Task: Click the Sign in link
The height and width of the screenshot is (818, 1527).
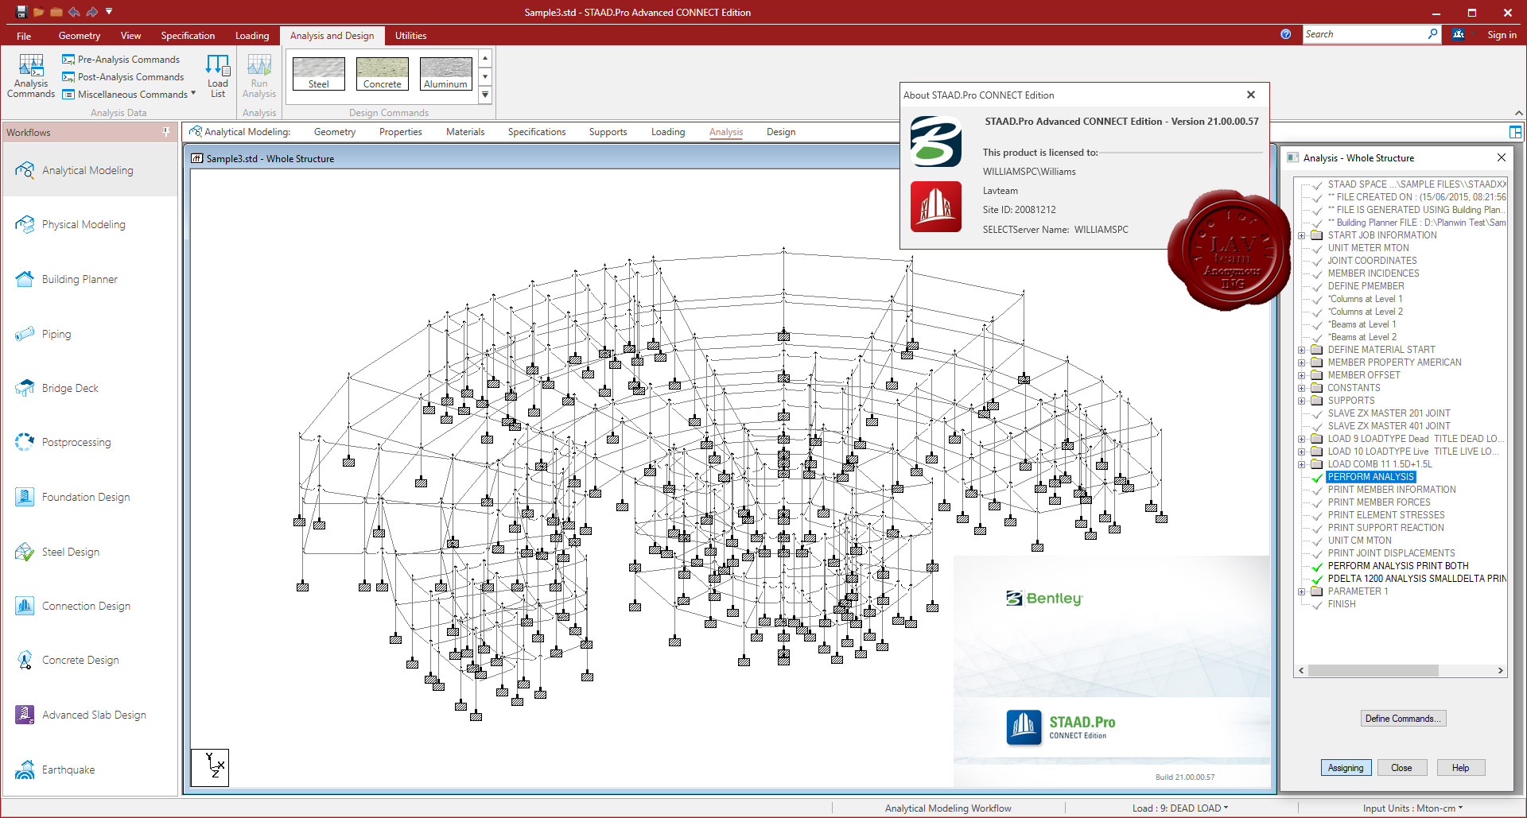Action: [1502, 35]
